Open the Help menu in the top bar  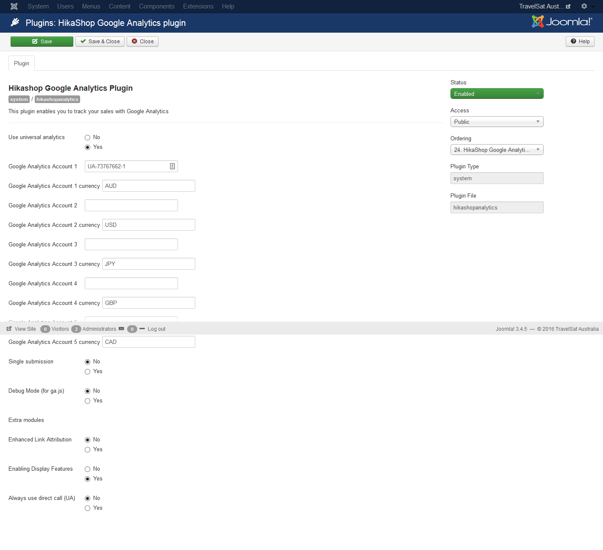(228, 6)
